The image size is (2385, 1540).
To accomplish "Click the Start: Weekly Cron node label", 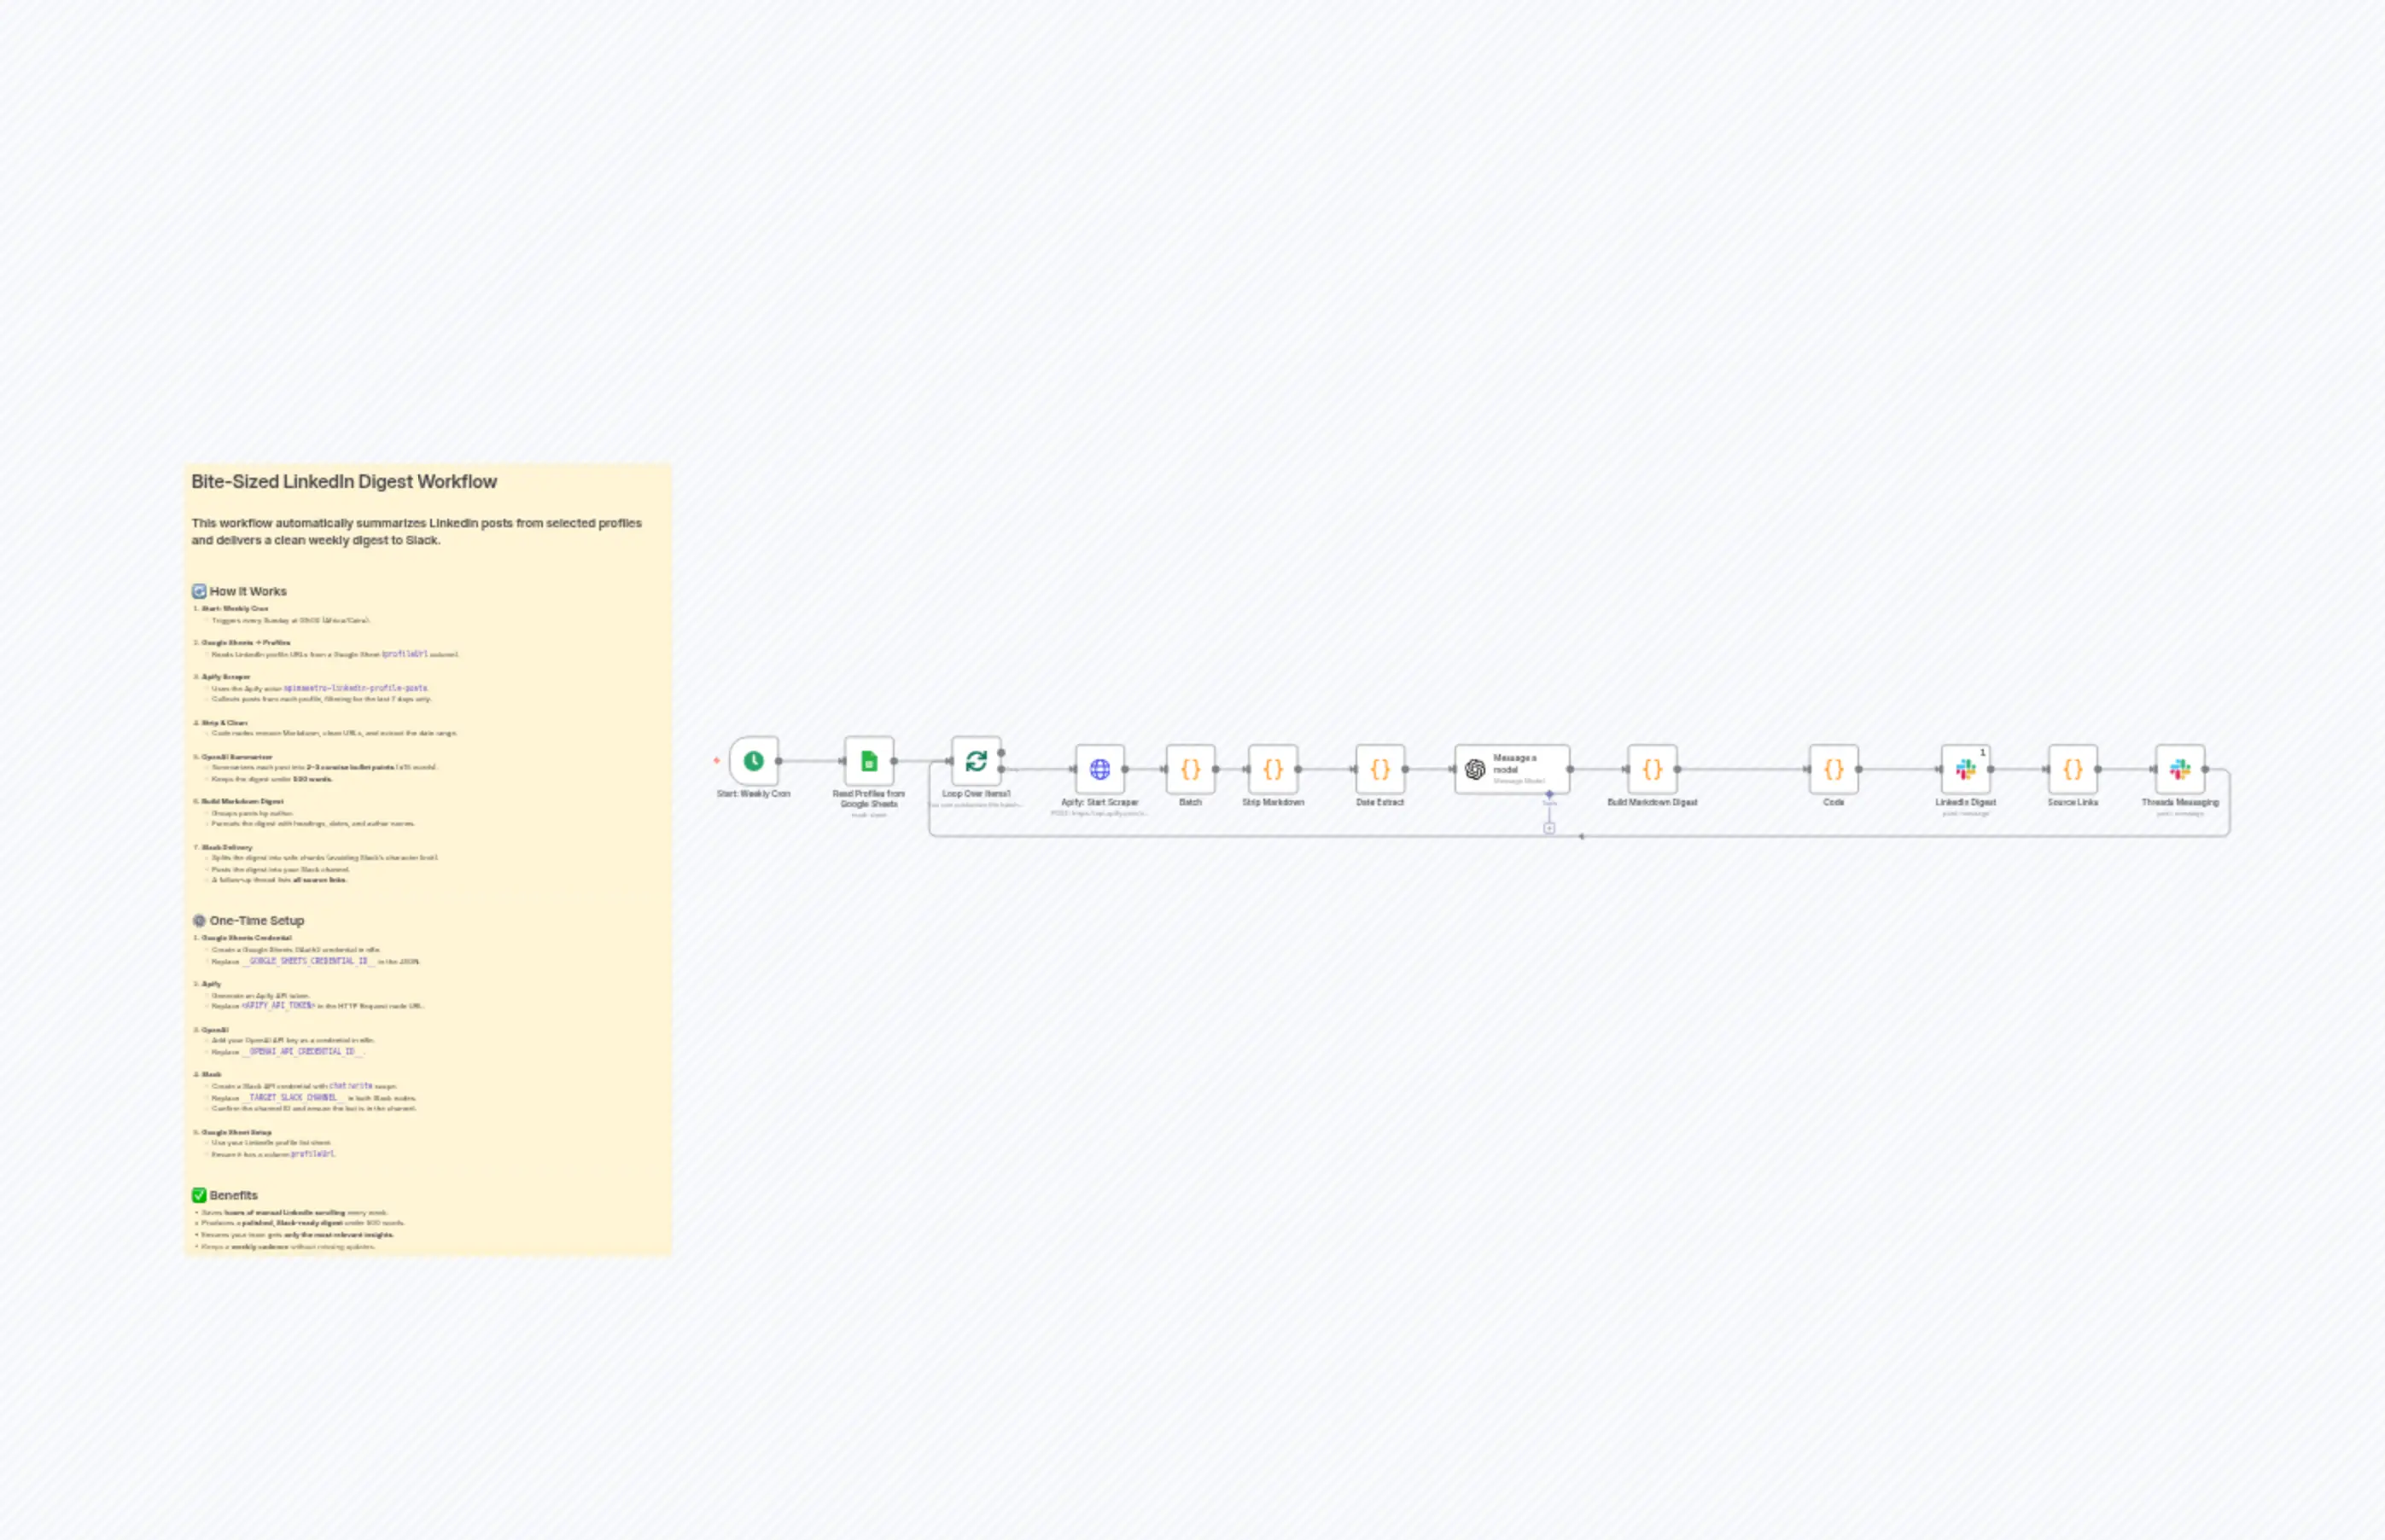I will tap(754, 794).
